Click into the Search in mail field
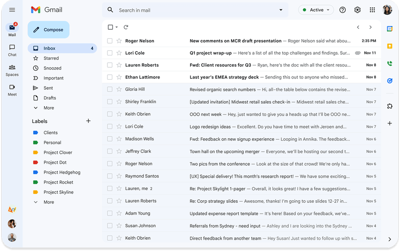400x251 pixels. click(196, 10)
